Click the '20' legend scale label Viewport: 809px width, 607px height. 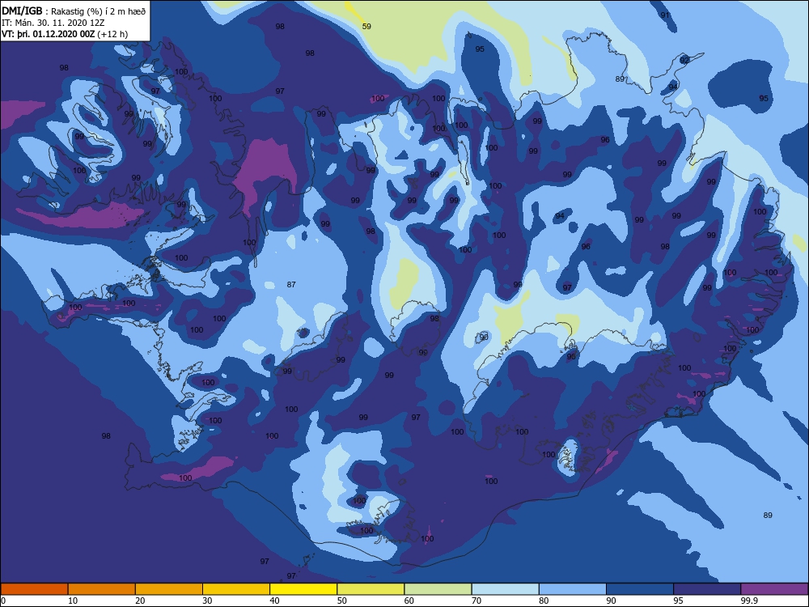140,601
